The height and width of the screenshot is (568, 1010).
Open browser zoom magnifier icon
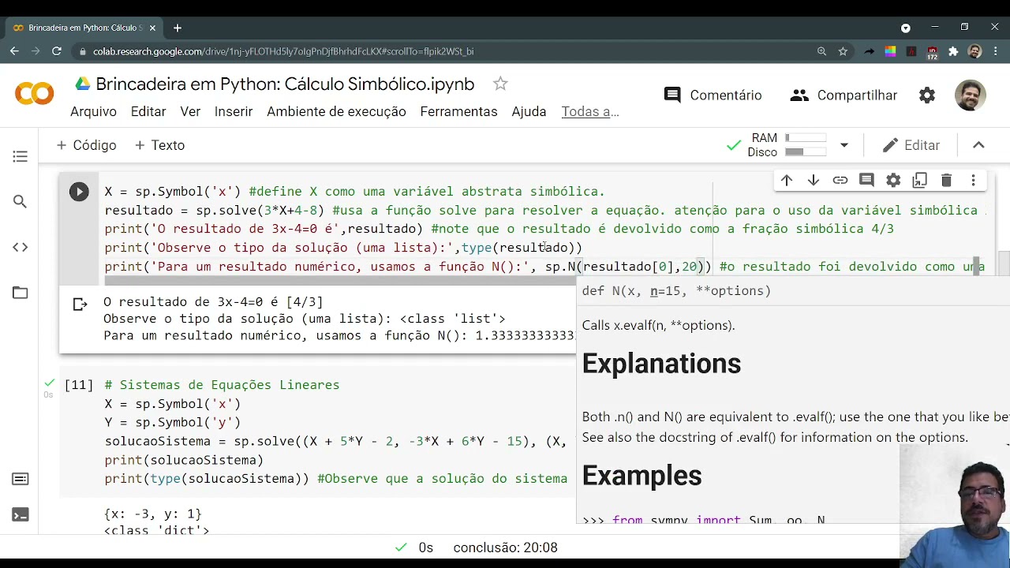(821, 51)
